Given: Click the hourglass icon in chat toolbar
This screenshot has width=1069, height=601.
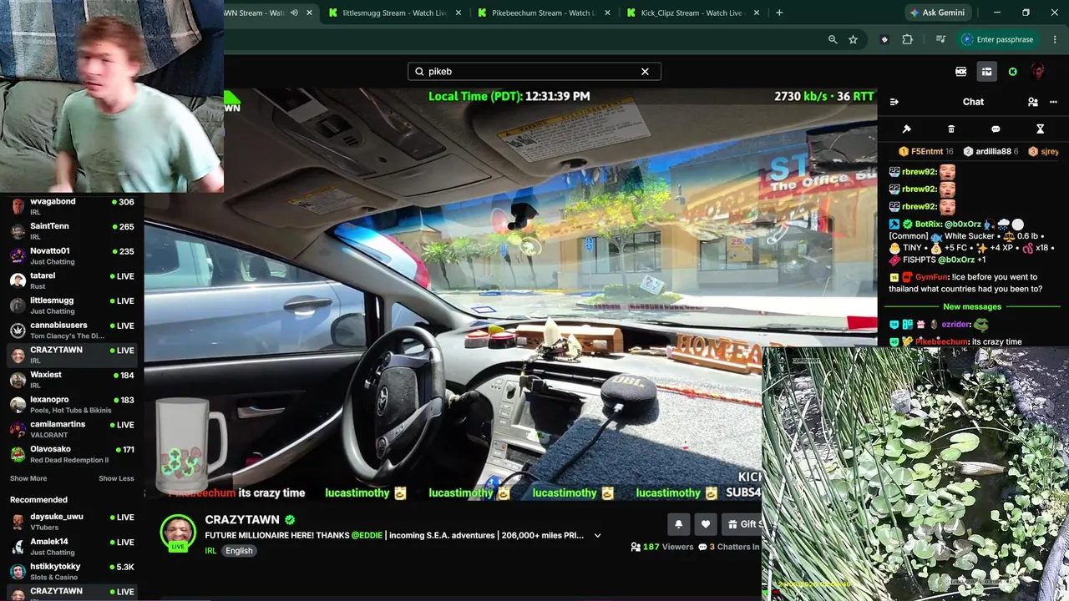Looking at the screenshot, I should click(1040, 129).
